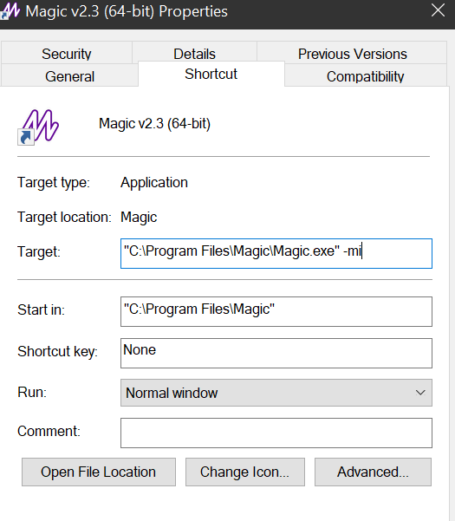
Task: Switch to the Details tab
Action: click(195, 53)
